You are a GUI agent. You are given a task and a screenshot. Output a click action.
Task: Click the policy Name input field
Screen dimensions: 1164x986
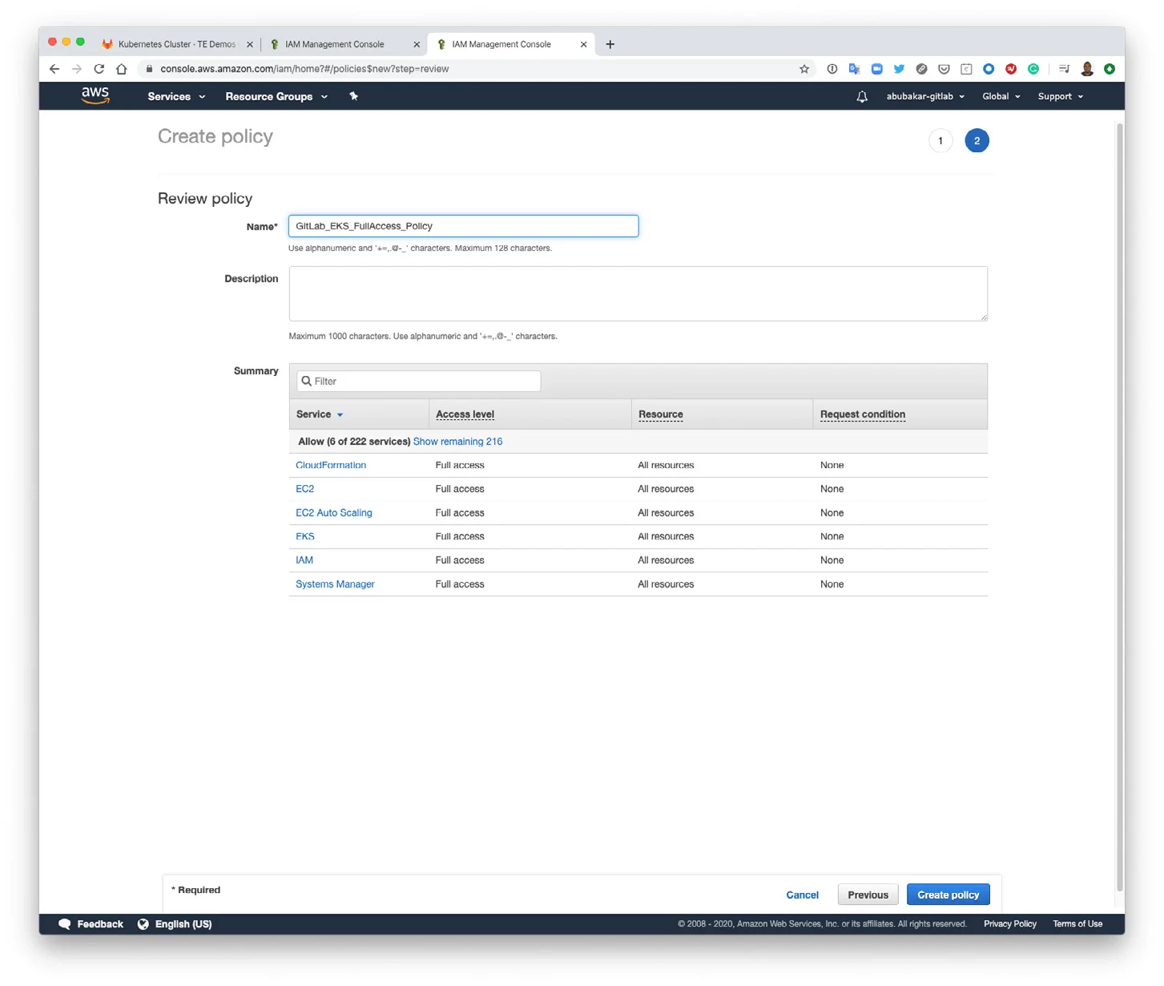[463, 226]
